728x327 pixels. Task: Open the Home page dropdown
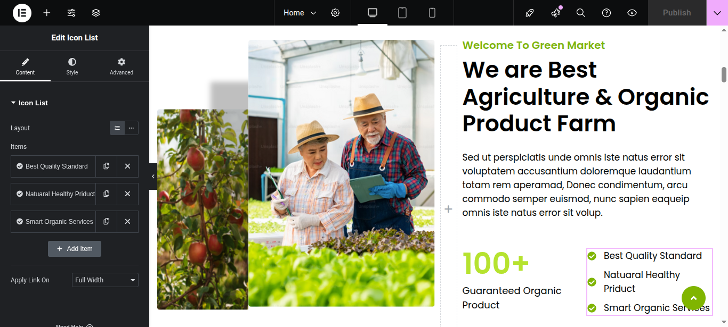[300, 13]
